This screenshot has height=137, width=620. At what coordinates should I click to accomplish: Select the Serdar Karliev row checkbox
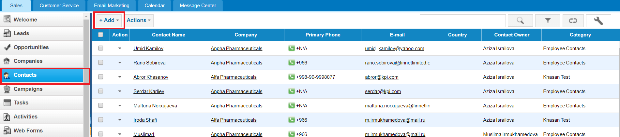click(x=101, y=91)
